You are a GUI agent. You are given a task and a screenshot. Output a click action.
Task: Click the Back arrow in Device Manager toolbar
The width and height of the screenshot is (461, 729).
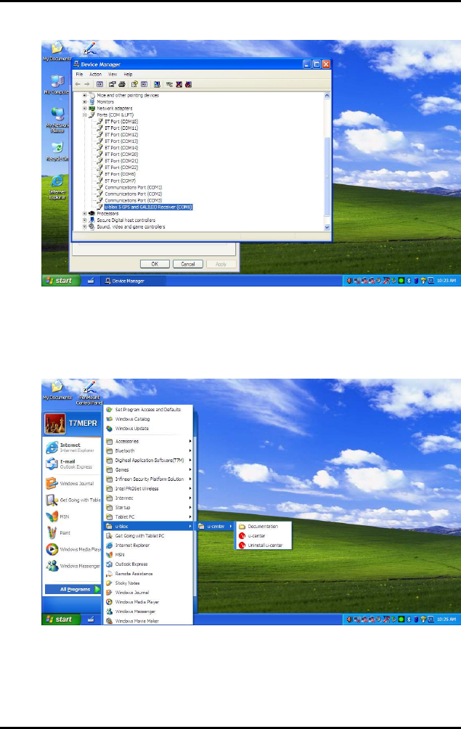(78, 84)
